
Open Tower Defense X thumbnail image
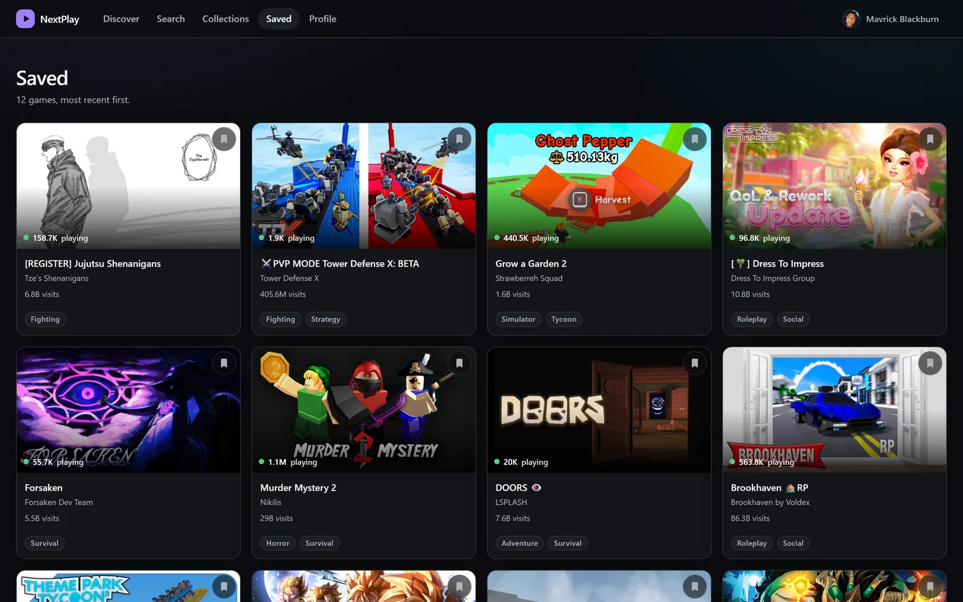point(364,186)
